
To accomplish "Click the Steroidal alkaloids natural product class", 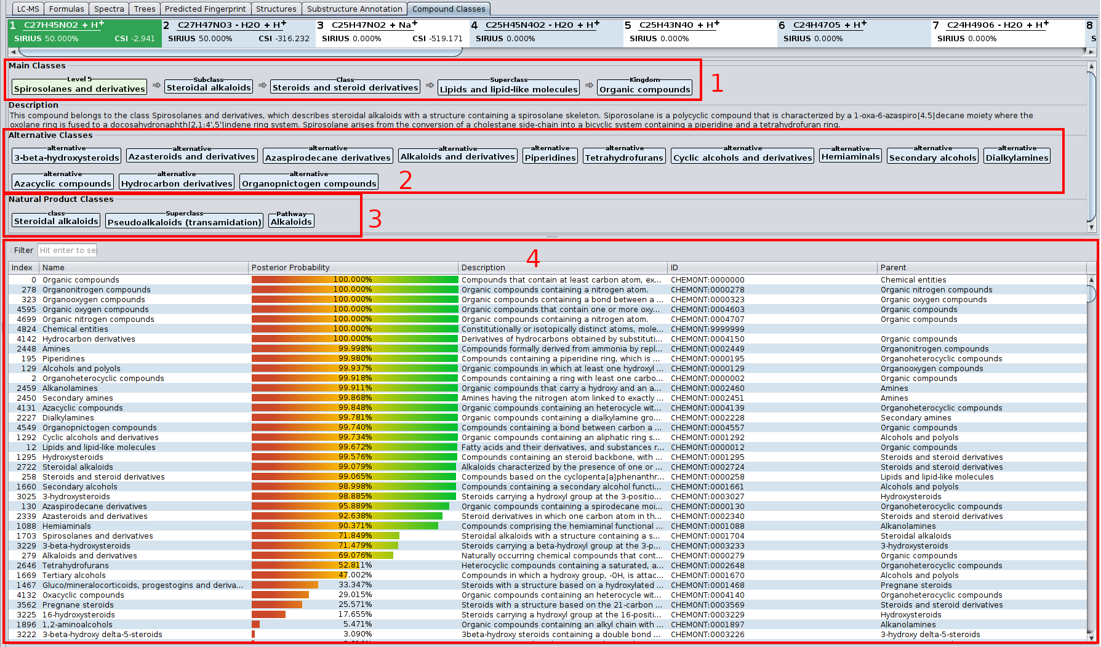I will coord(56,220).
